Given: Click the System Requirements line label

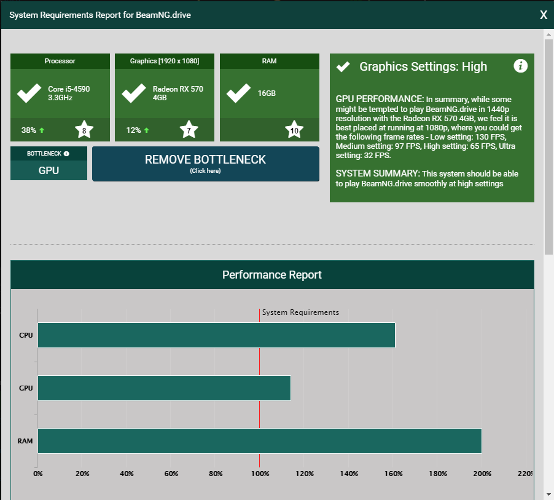Looking at the screenshot, I should (300, 312).
